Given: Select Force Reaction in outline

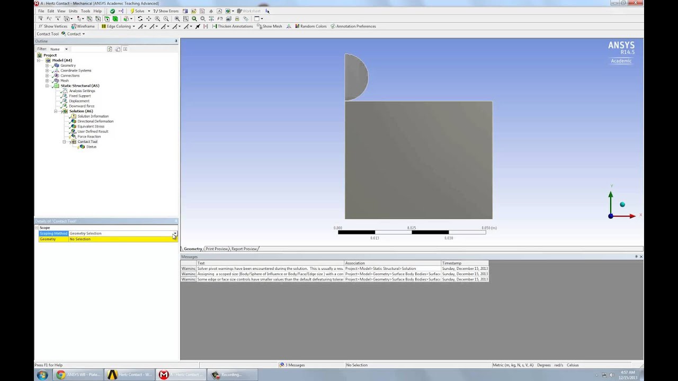Looking at the screenshot, I should click(89, 137).
